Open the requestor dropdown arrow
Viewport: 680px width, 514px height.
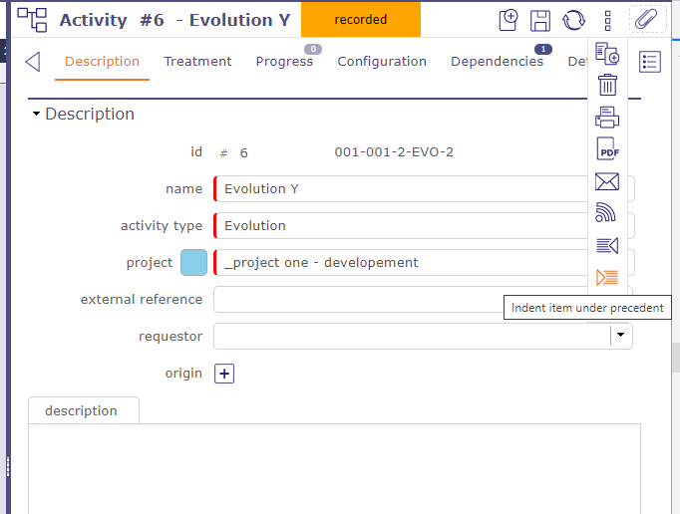tap(621, 337)
